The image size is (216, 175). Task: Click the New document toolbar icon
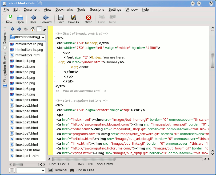pyautogui.click(x=9, y=19)
